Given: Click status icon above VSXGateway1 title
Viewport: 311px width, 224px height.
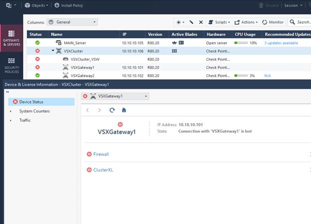Looking at the screenshot, I should click(120, 124).
